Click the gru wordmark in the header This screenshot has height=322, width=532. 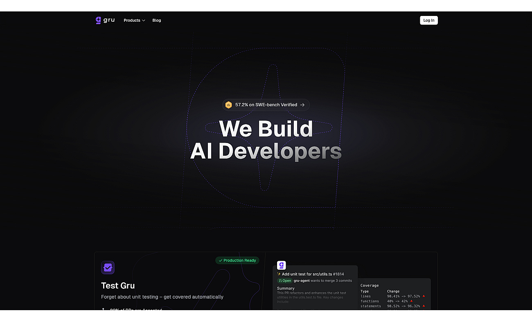click(109, 20)
